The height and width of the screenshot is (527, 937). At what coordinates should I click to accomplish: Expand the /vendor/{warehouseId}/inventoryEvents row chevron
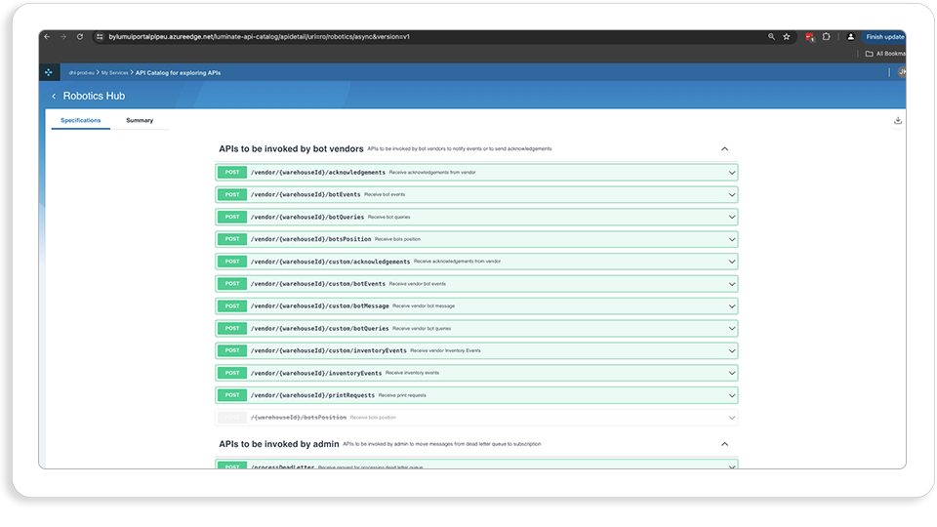731,374
